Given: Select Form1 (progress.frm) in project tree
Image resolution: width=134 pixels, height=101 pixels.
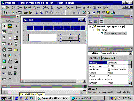Looking at the screenshot, I should tap(115, 33).
